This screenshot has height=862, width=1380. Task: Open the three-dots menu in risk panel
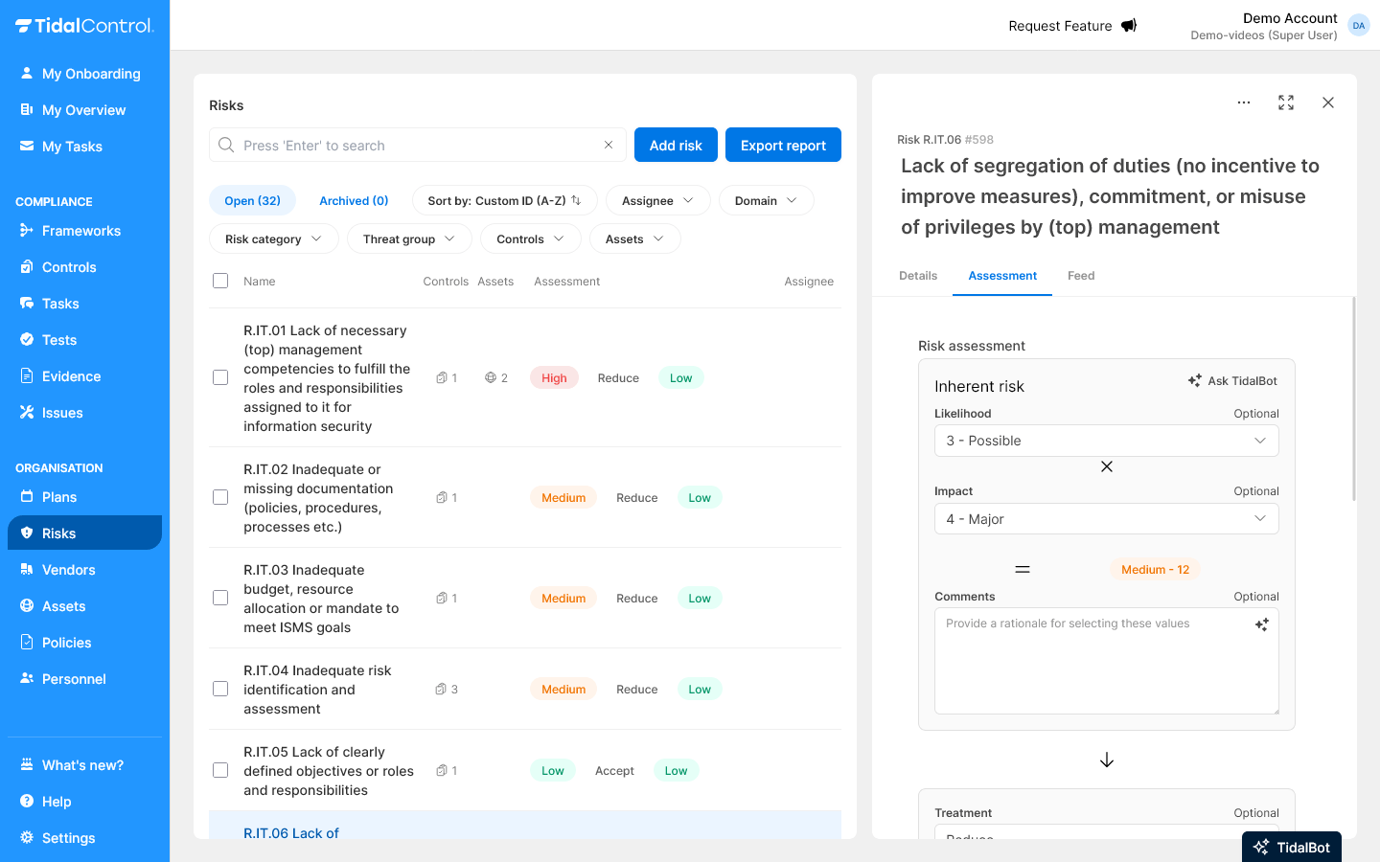pos(1244,102)
